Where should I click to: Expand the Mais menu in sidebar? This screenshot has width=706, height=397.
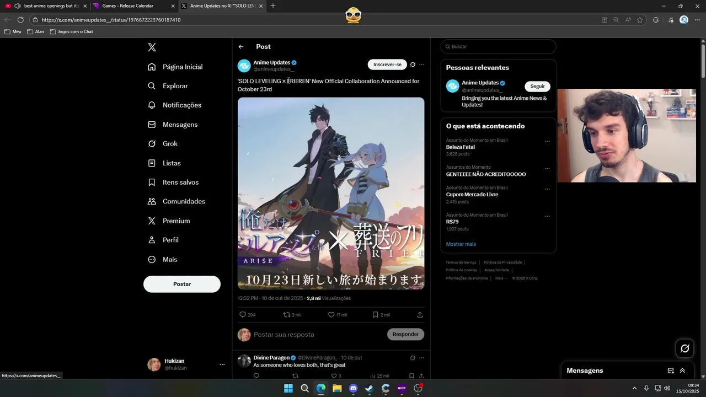pyautogui.click(x=163, y=260)
